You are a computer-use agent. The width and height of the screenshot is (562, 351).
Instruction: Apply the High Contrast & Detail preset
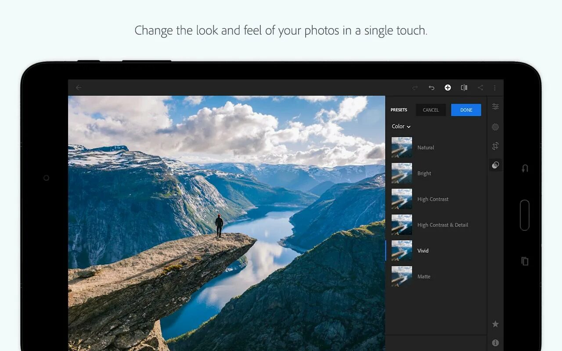pyautogui.click(x=436, y=225)
